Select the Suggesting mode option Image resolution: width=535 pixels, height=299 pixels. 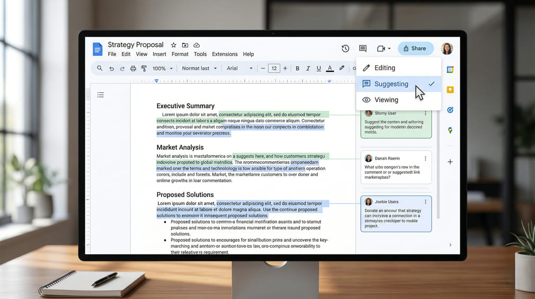click(398, 84)
